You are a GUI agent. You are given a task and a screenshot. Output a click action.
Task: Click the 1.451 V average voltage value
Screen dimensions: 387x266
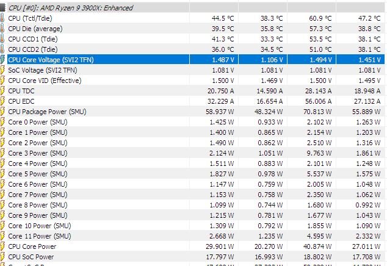click(x=369, y=60)
